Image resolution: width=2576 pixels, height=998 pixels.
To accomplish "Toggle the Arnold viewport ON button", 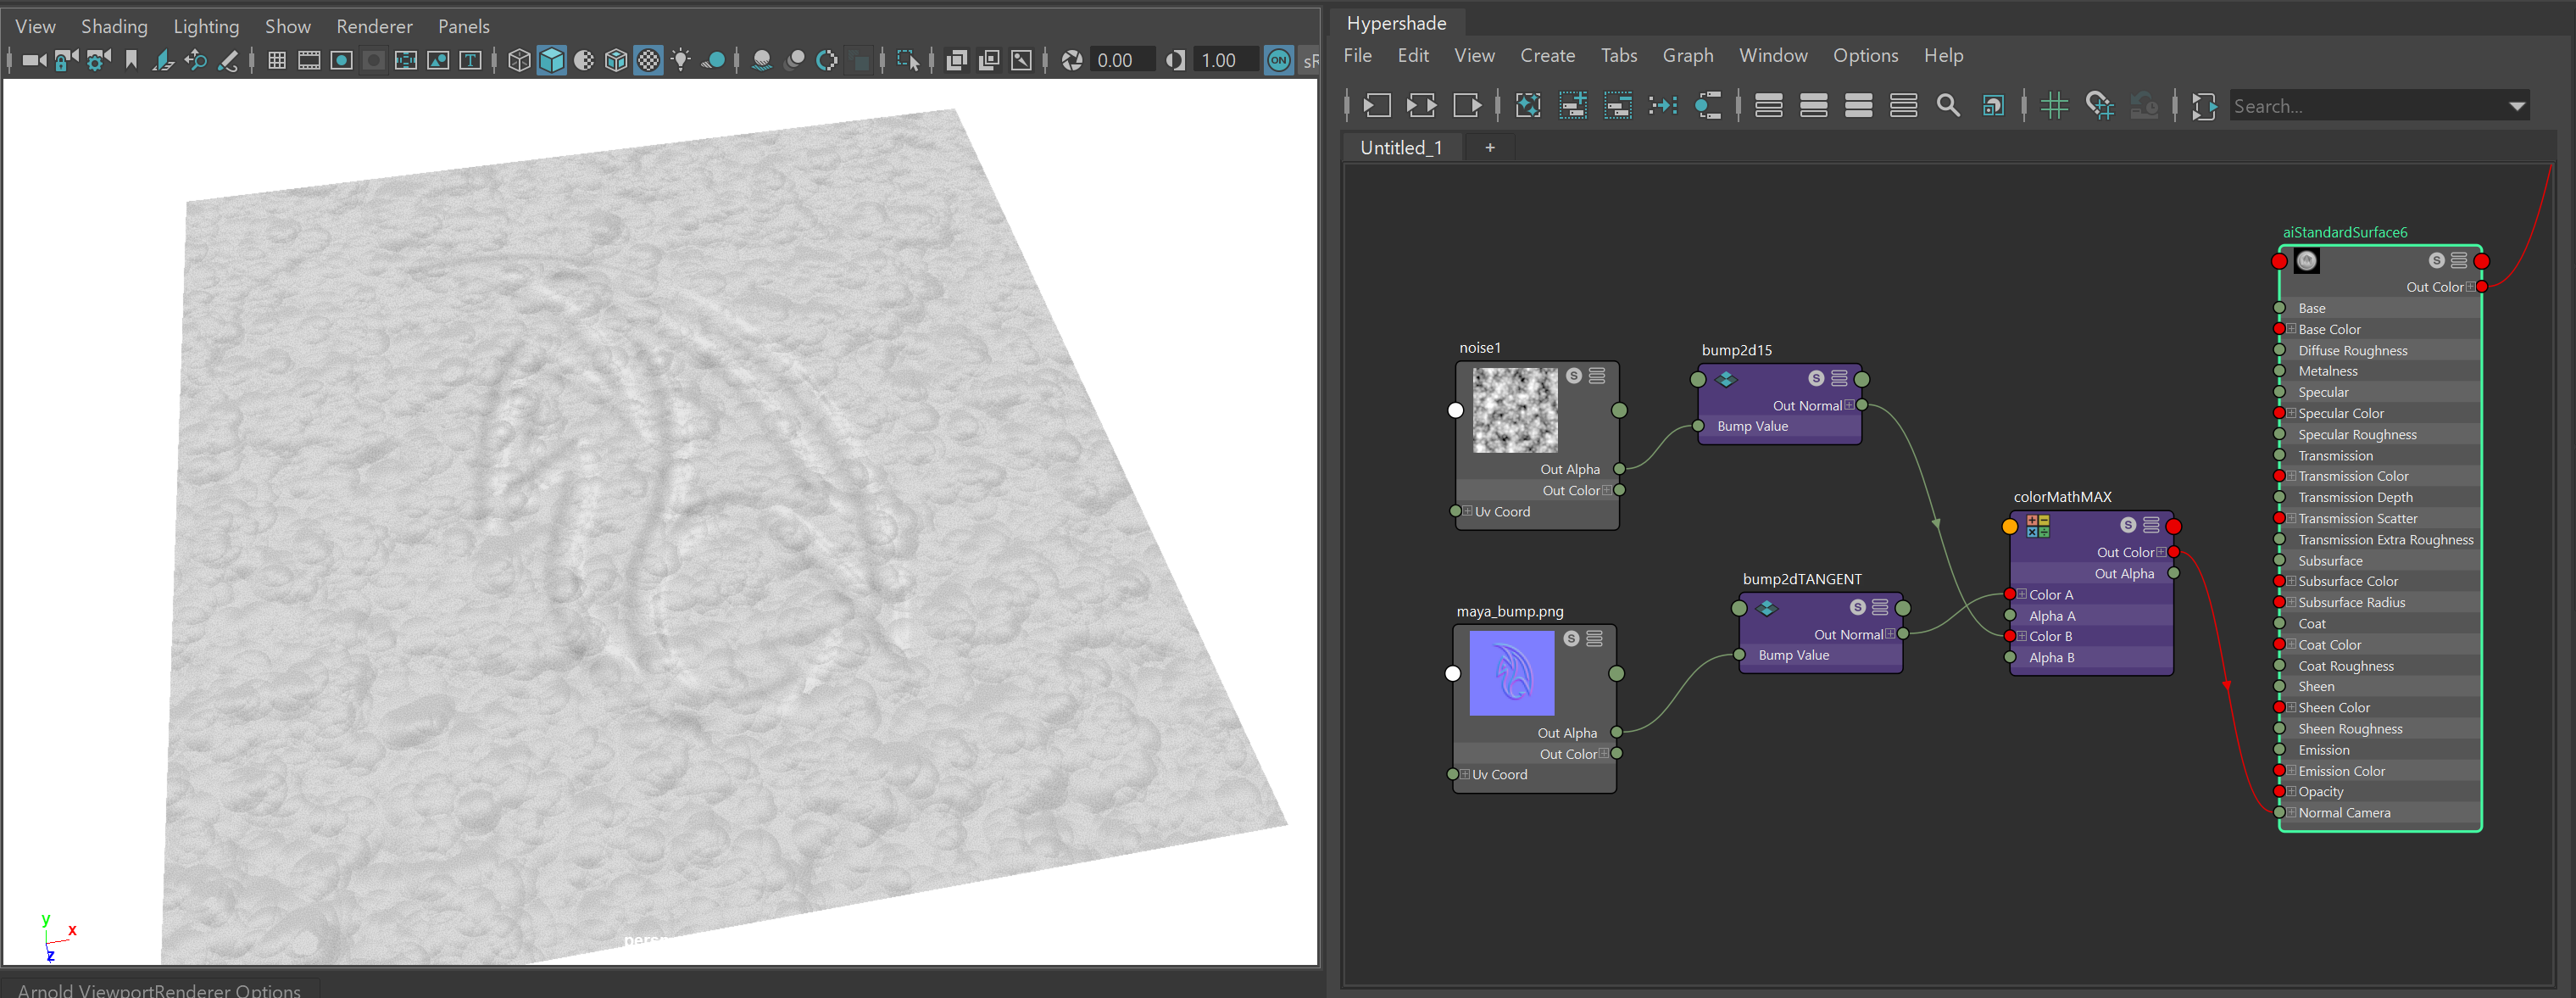I will (x=1278, y=61).
